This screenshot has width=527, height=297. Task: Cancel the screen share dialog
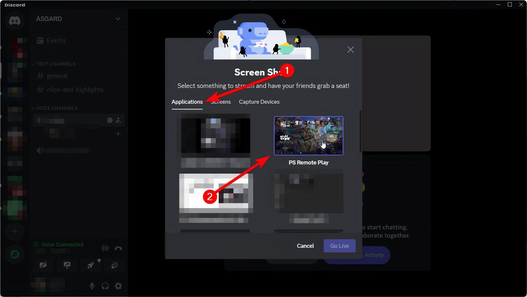tap(305, 245)
